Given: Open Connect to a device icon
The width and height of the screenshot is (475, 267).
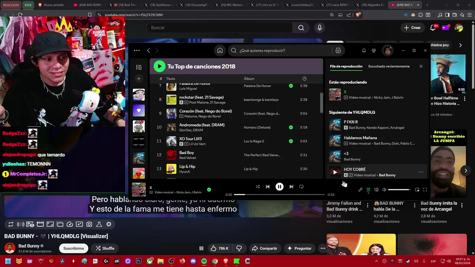Looking at the screenshot, I should click(x=376, y=190).
